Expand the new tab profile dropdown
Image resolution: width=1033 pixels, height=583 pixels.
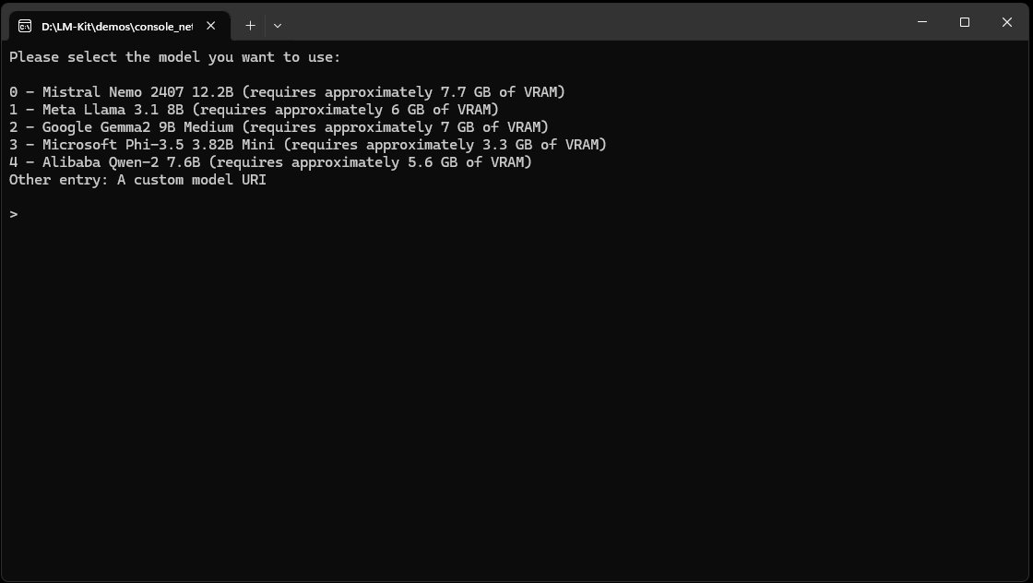(x=278, y=26)
